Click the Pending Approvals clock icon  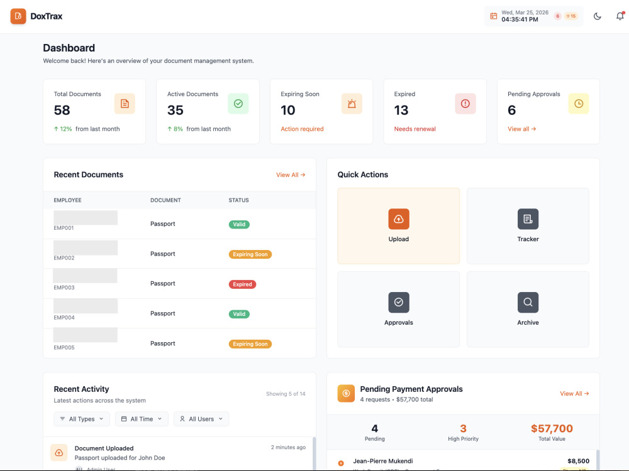pos(579,104)
